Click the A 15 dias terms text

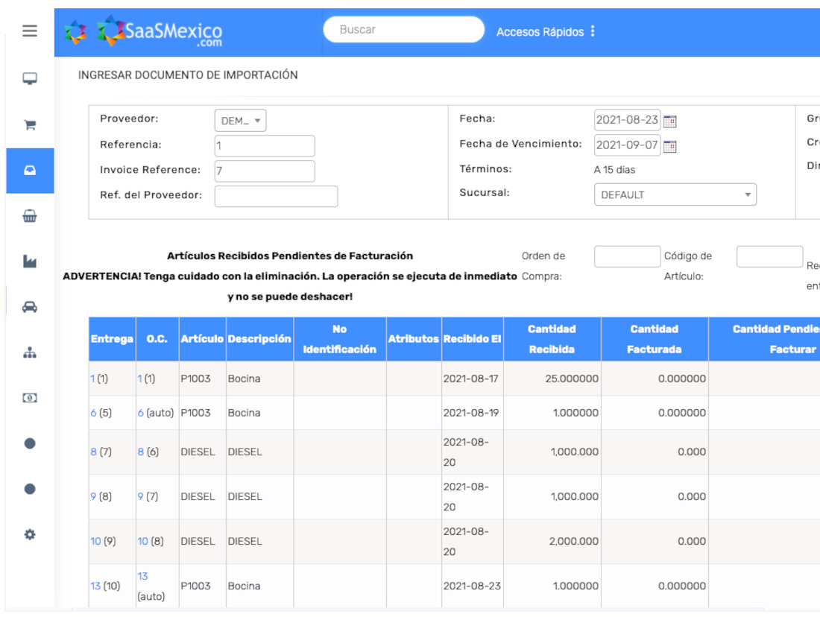(614, 169)
